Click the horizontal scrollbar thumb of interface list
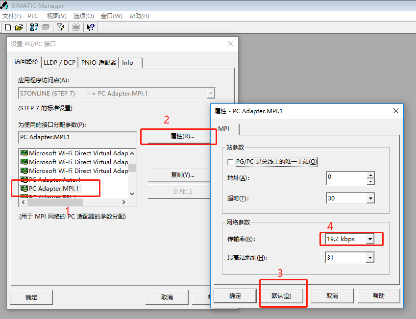Image resolution: width=416 pixels, height=319 pixels. tap(55, 202)
